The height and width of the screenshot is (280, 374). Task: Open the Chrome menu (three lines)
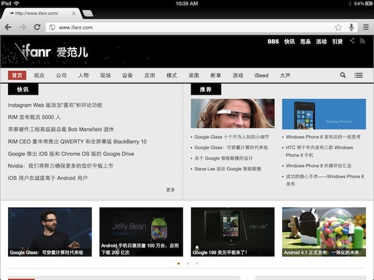(365, 27)
